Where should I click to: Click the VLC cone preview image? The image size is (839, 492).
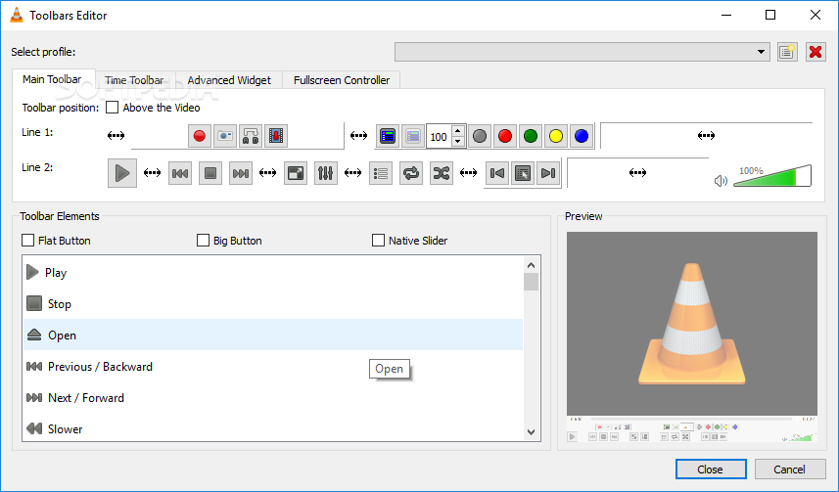692,324
